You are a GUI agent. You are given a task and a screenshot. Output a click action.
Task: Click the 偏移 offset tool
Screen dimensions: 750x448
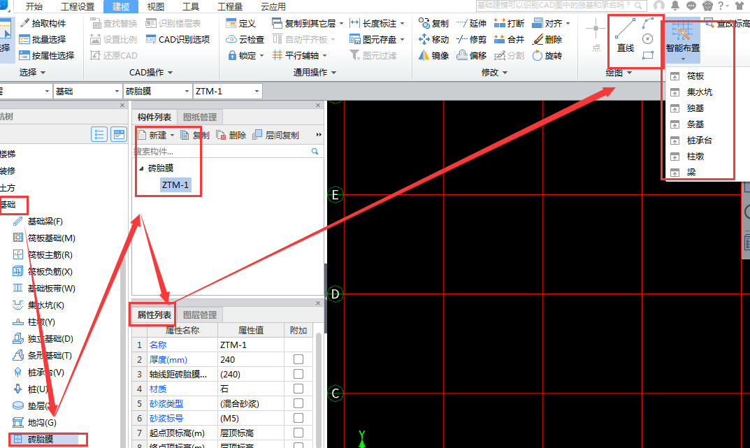(471, 55)
